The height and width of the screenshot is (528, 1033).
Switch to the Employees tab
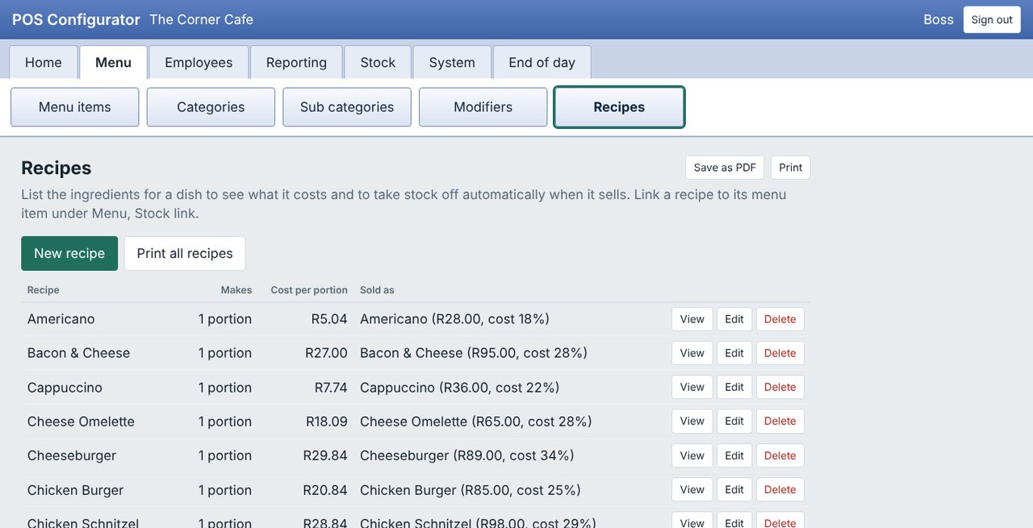click(199, 62)
